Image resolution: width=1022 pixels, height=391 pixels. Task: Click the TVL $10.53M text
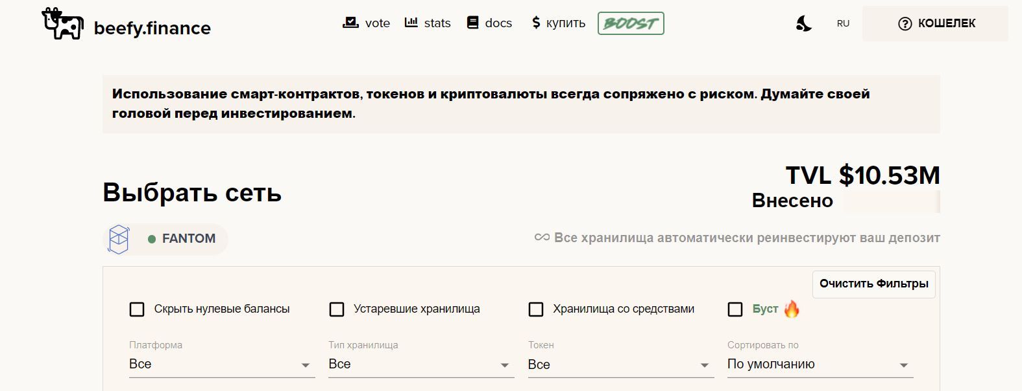pos(862,175)
